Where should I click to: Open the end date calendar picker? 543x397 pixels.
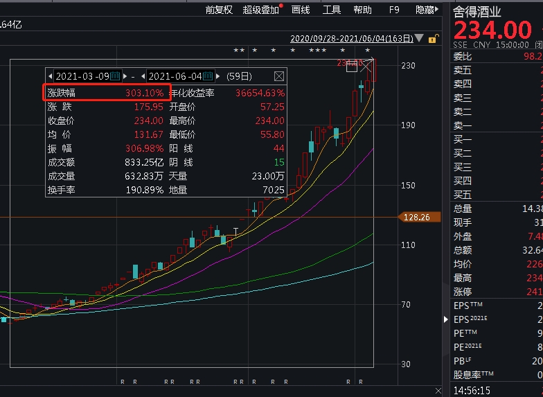[x=208, y=76]
